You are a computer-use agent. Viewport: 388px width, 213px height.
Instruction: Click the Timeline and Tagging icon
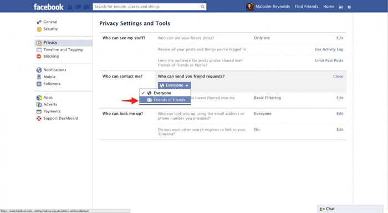(x=39, y=50)
